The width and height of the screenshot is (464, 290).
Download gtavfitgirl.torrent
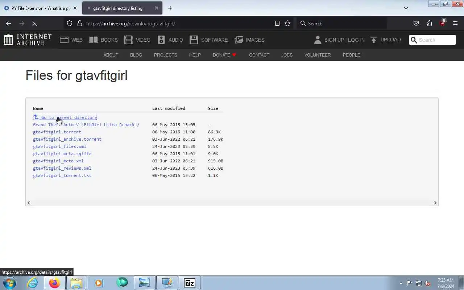[x=57, y=132]
